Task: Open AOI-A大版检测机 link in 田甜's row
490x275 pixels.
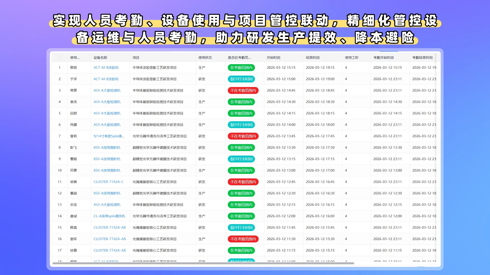Action: click(107, 113)
